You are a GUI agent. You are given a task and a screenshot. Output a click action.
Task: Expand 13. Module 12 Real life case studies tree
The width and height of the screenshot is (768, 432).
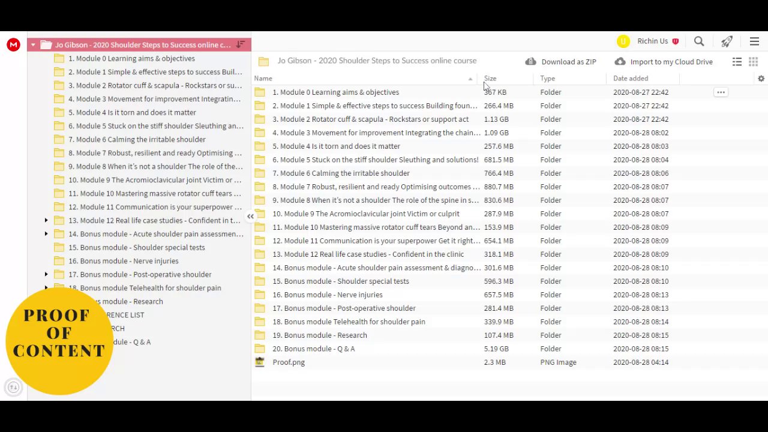pos(46,220)
